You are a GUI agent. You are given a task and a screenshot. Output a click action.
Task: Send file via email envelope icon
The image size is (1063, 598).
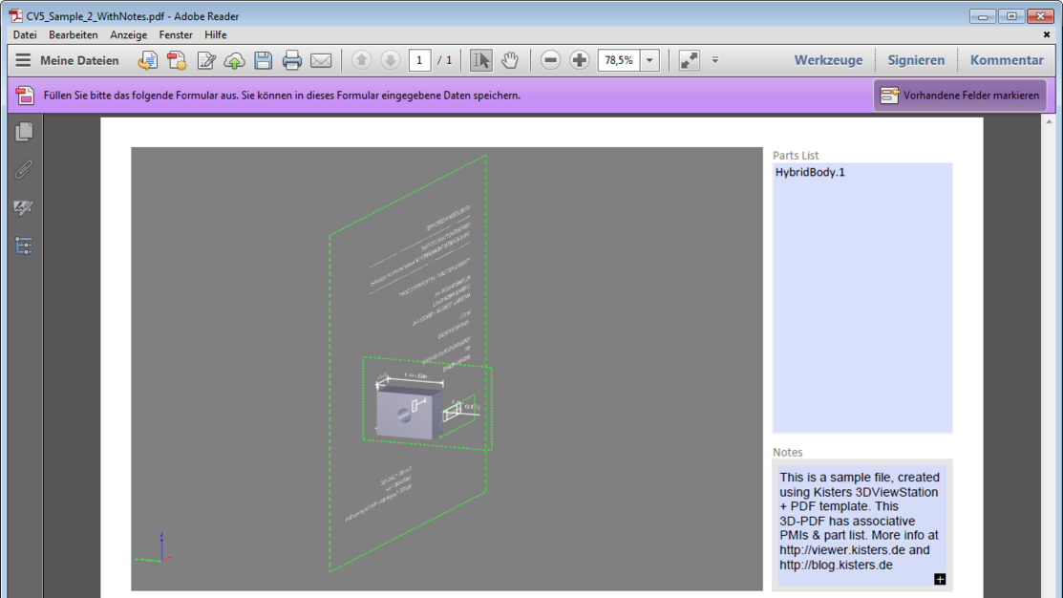[x=321, y=60]
